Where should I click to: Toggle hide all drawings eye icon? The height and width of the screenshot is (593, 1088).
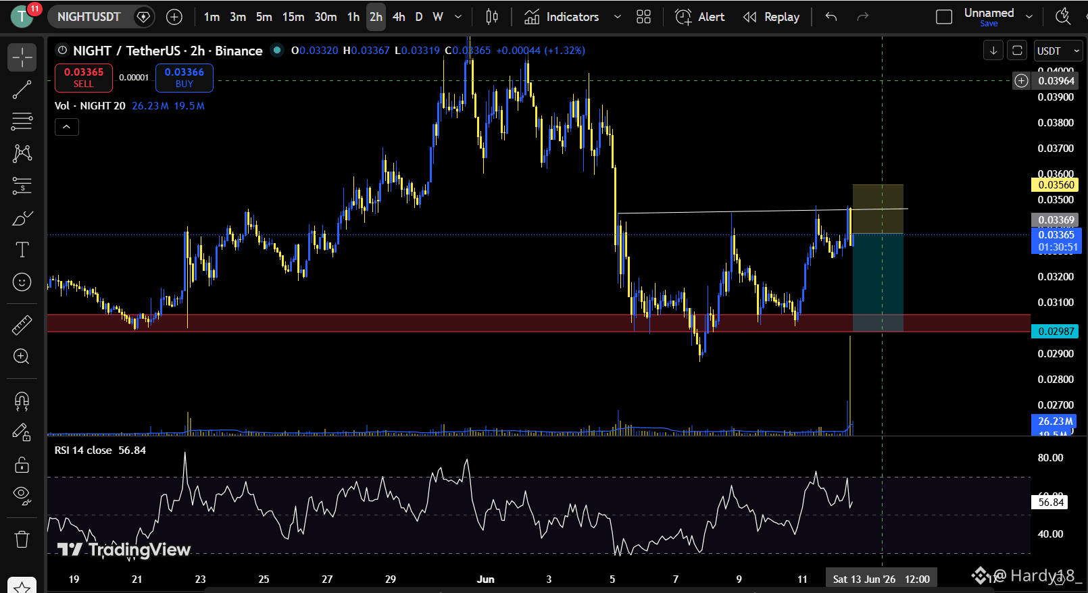[x=22, y=496]
